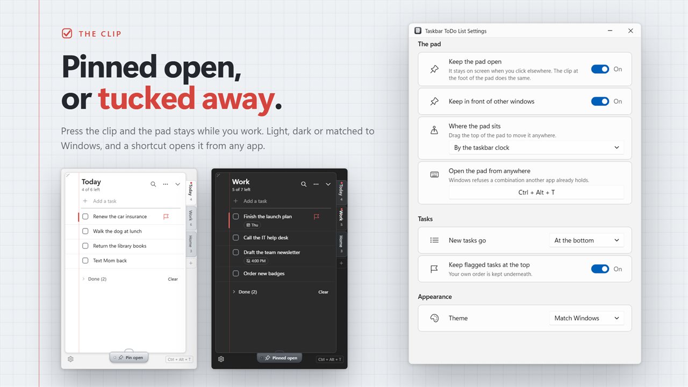The width and height of the screenshot is (688, 387).
Task: Switch to the Home tab in dark pad
Action: 341,243
